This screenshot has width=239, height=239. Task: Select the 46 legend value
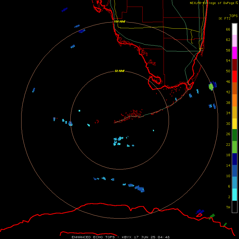(228, 82)
